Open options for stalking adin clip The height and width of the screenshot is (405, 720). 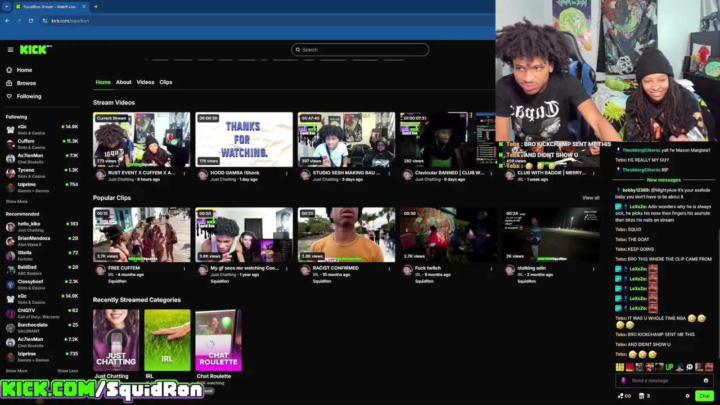(x=593, y=269)
